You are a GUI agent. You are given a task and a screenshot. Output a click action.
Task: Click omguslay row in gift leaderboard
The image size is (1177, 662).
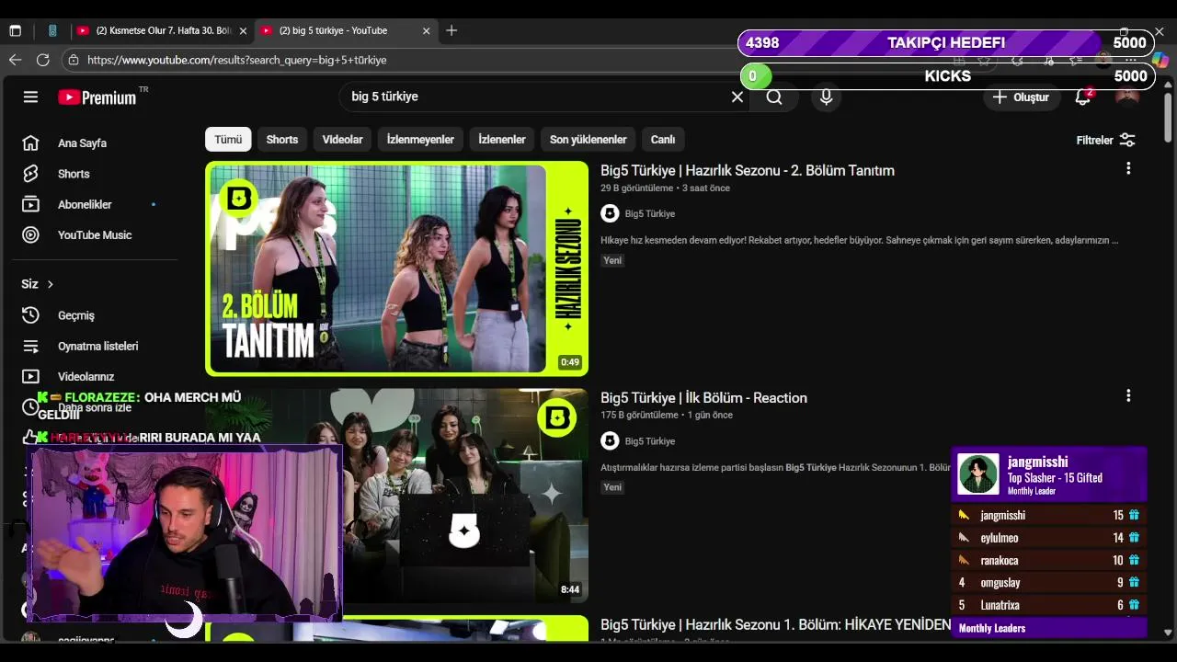1048,582
